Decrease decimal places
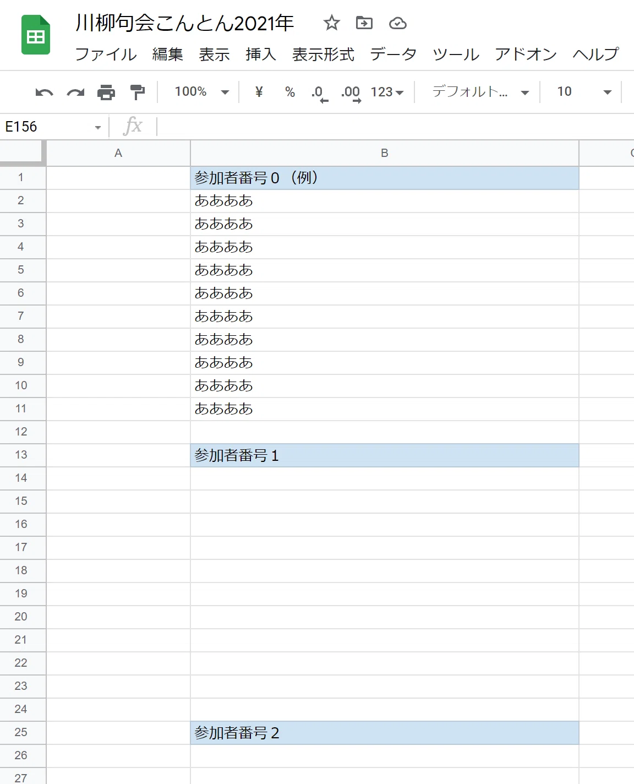634x784 pixels. [319, 92]
